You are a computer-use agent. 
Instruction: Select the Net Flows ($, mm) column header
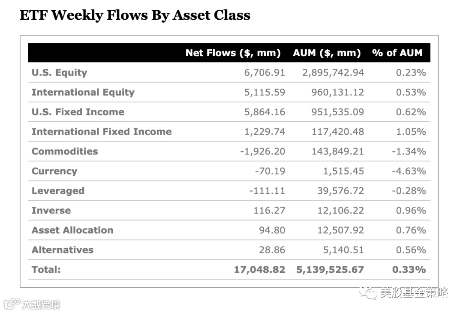coord(233,53)
